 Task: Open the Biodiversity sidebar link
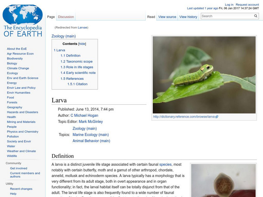(x=15, y=58)
